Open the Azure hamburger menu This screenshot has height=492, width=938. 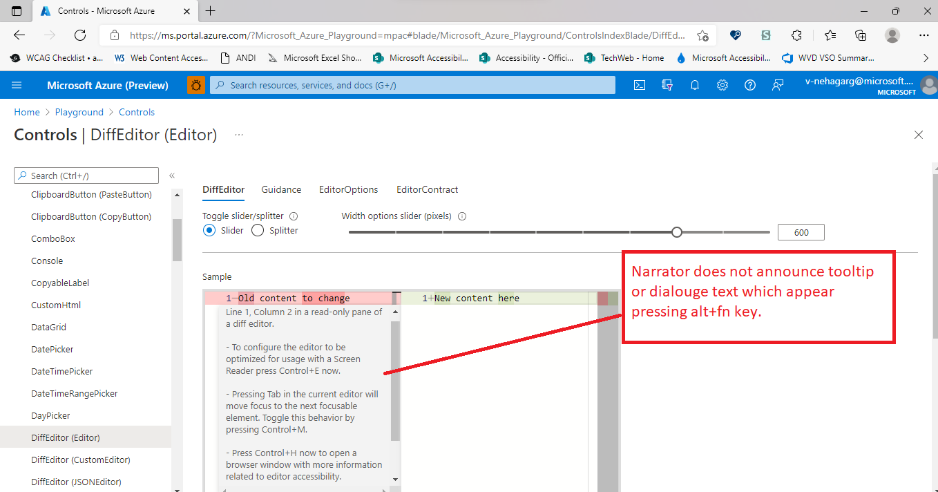(17, 84)
